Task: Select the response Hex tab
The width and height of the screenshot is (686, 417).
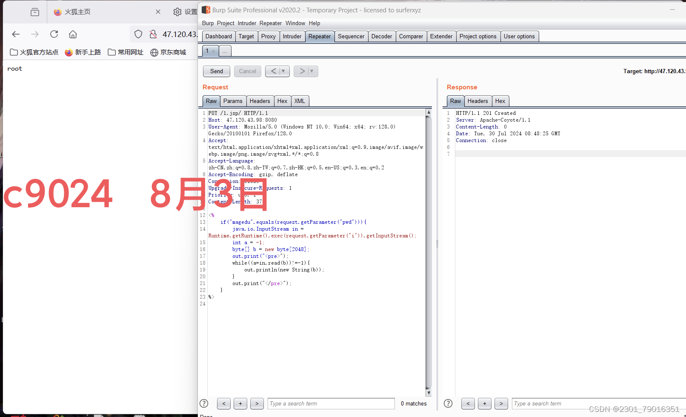Action: click(500, 101)
